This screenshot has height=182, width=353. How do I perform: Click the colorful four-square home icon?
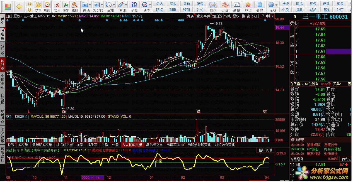8,6
